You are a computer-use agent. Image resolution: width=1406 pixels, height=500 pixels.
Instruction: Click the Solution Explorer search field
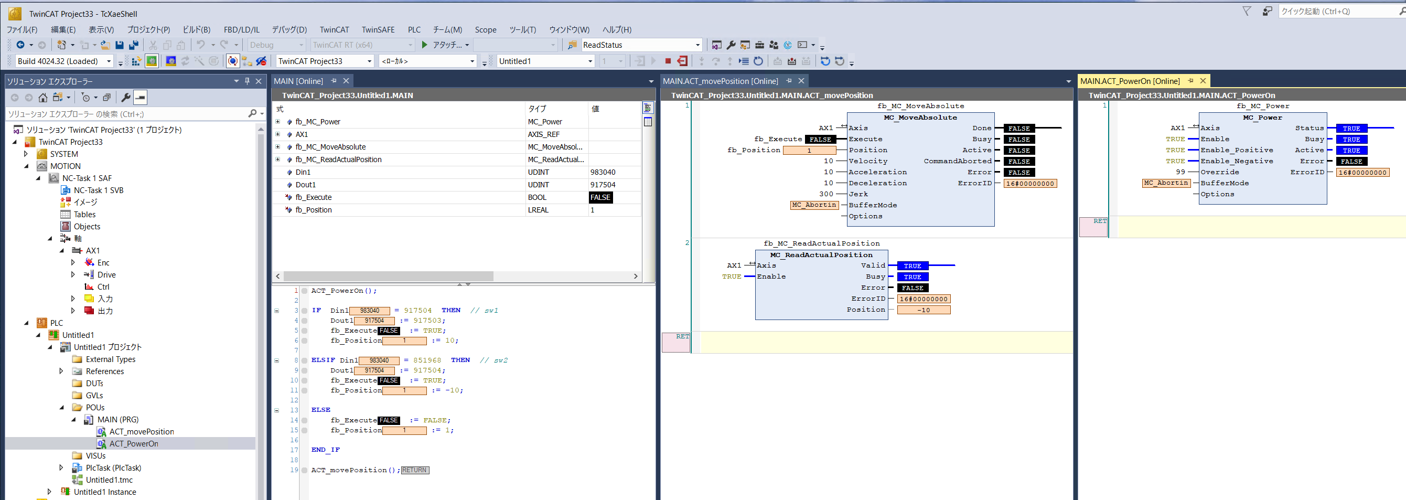pos(125,114)
